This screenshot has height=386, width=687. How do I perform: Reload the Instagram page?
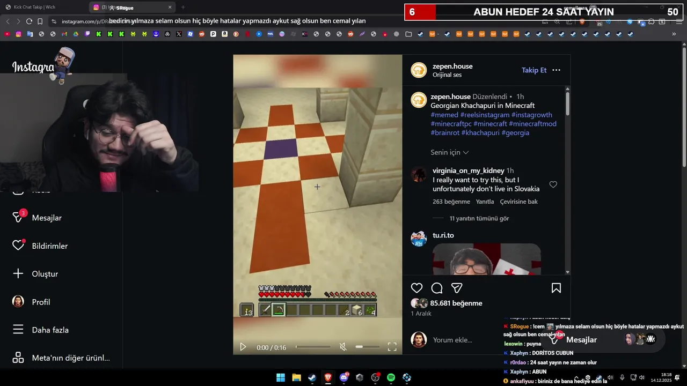point(29,21)
